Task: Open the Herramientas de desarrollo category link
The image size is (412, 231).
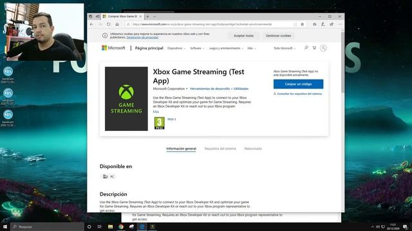Action: 210,89
